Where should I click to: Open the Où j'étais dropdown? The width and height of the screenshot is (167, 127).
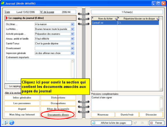point(72,24)
